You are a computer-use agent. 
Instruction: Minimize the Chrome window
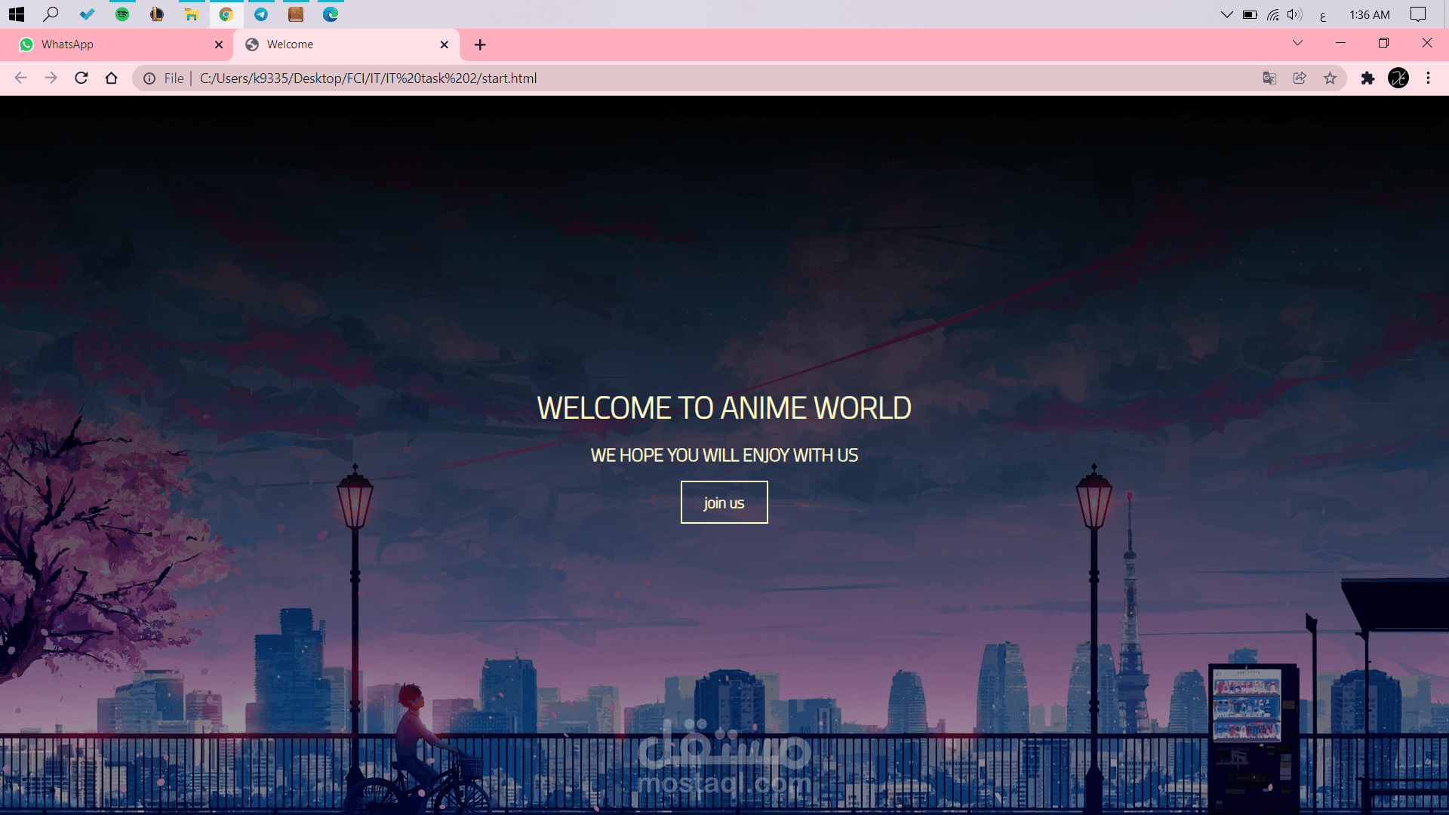[1340, 43]
